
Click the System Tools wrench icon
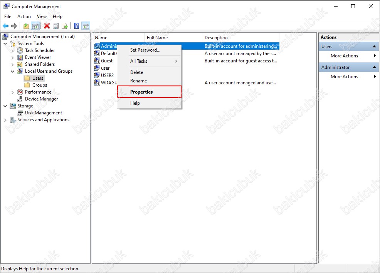13,44
